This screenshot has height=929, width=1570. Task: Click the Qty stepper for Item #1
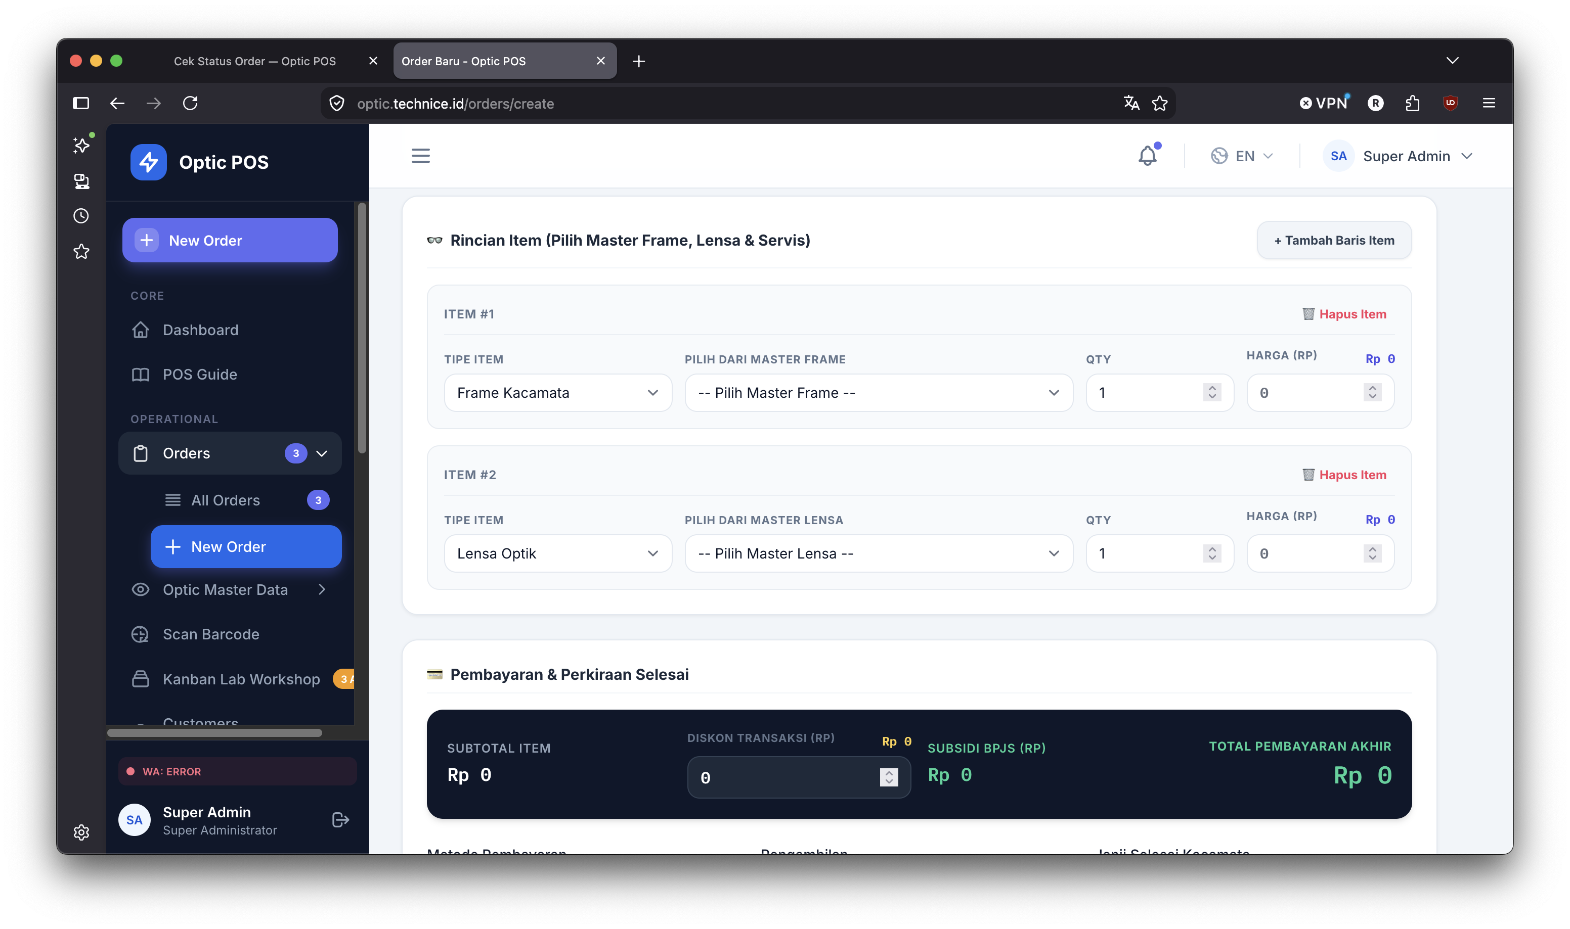tap(1212, 393)
